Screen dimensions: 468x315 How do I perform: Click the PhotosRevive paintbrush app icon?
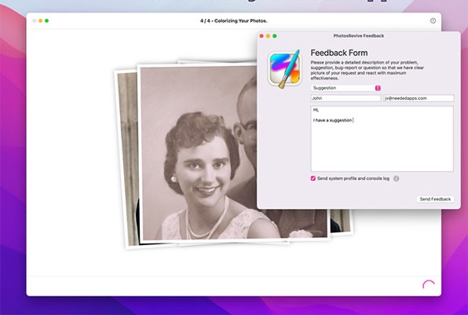tap(285, 69)
